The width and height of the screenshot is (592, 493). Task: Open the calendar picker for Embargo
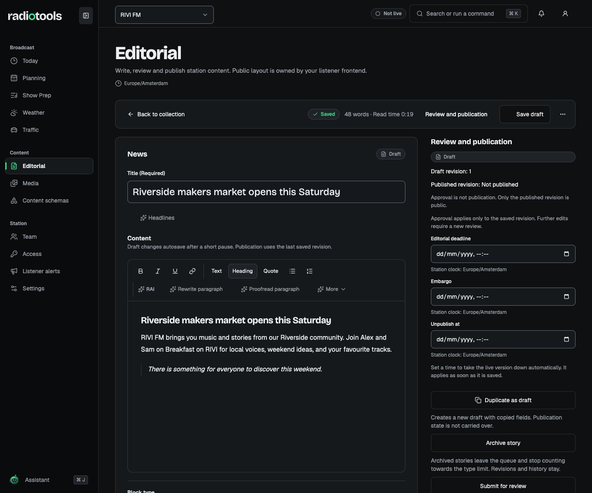567,297
